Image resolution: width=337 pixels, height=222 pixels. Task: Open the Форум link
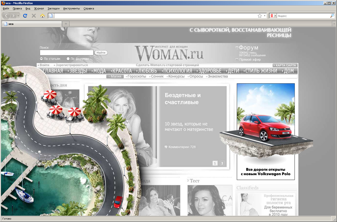click(x=248, y=48)
